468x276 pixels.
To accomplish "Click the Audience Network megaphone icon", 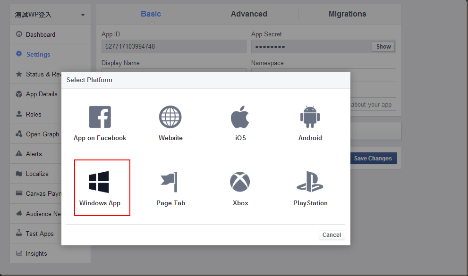I will point(19,213).
